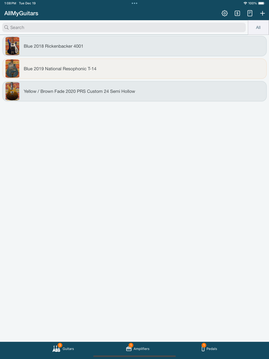269x359 pixels.
Task: Switch to the Pedals tab label
Action: point(212,349)
